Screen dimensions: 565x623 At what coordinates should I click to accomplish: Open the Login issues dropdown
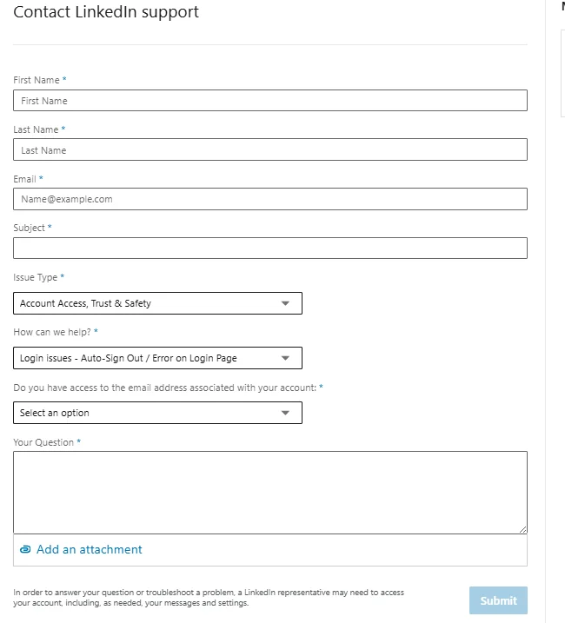pyautogui.click(x=158, y=358)
